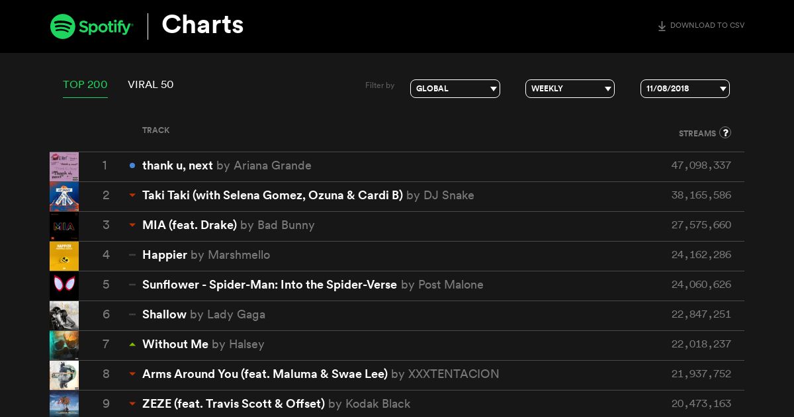
Task: Open the Weekly frequency dropdown
Action: [x=570, y=89]
